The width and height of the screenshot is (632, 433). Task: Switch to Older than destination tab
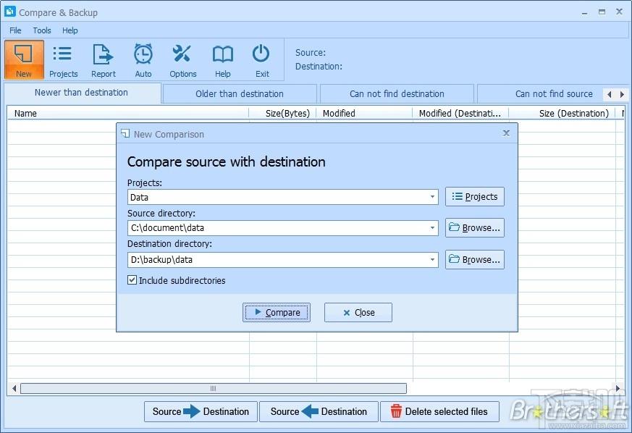tap(240, 94)
